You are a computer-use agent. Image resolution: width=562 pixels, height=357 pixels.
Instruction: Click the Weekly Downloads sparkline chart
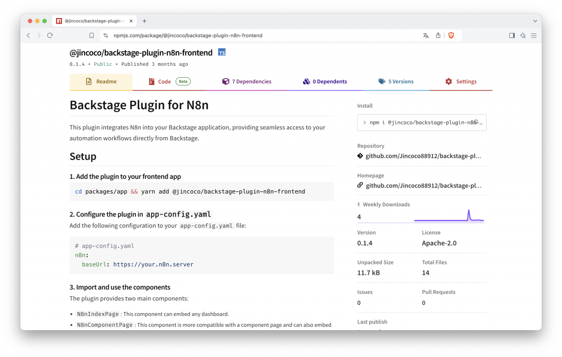pos(449,216)
